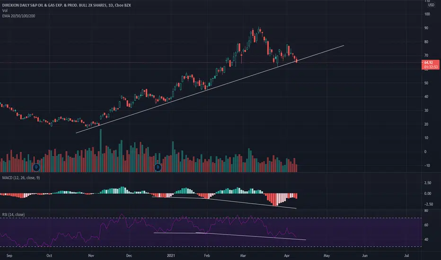Click the Cboe BZX exchange label
The width and height of the screenshot is (441, 260).
pyautogui.click(x=123, y=5)
